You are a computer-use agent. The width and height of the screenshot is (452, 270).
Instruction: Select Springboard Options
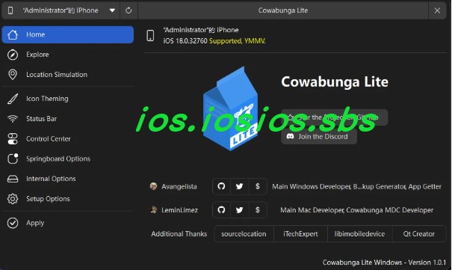click(68, 159)
